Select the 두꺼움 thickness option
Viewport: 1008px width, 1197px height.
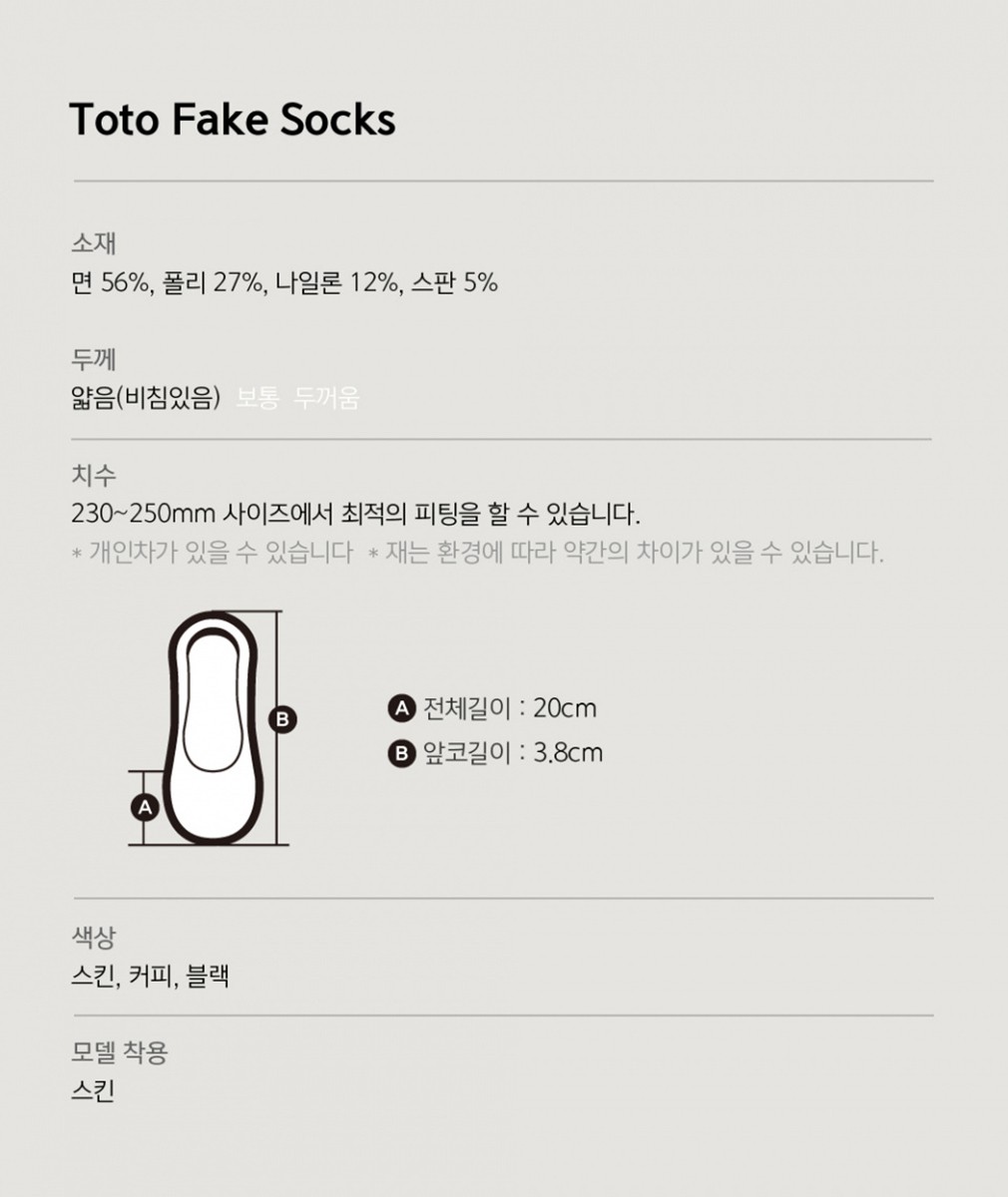pyautogui.click(x=327, y=399)
